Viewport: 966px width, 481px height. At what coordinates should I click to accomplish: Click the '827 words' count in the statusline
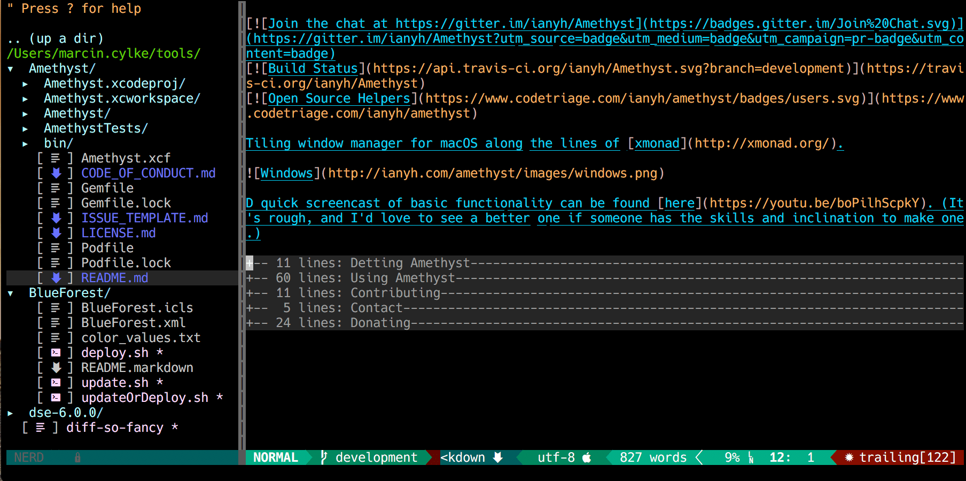click(x=653, y=457)
